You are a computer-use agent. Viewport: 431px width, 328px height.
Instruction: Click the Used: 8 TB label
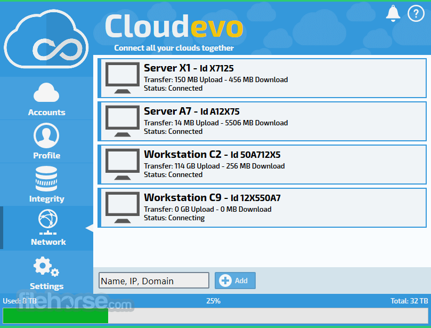pos(20,301)
